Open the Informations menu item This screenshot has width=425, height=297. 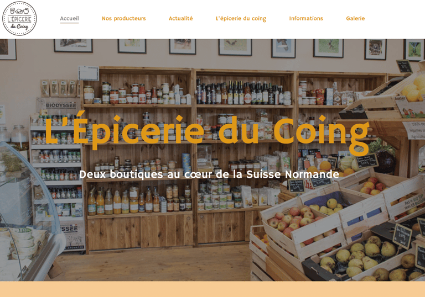[306, 18]
